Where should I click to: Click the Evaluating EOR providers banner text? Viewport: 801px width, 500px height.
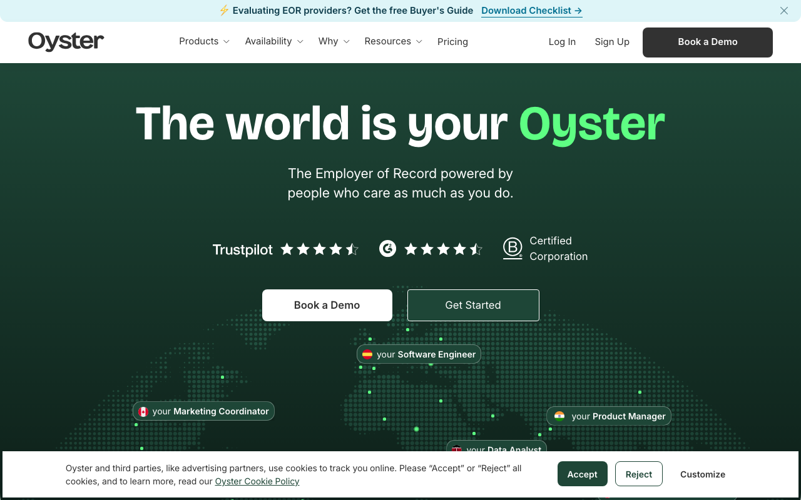353,11
